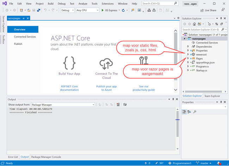The width and height of the screenshot is (229, 166).
Task: Click the Build Your App braces icon
Action: (69, 63)
